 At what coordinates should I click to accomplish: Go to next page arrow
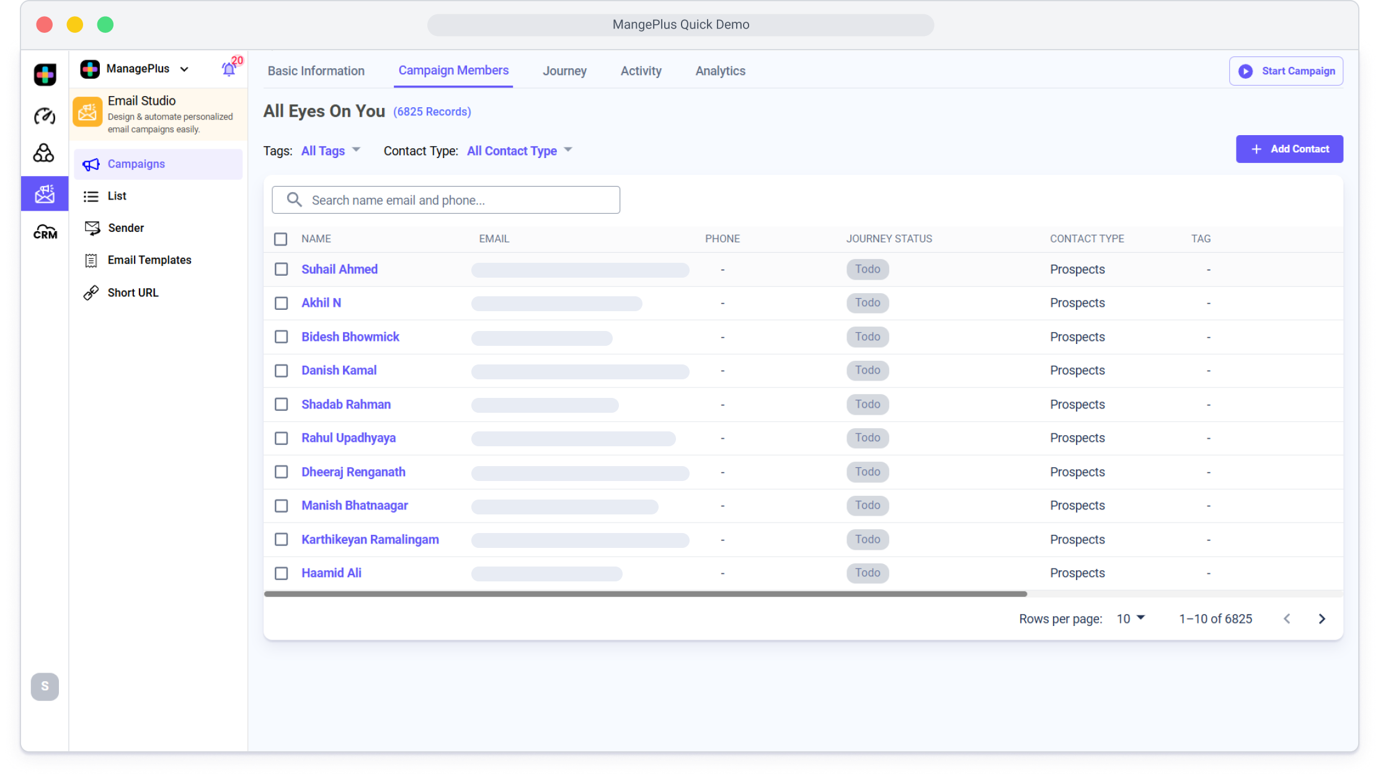coord(1322,619)
